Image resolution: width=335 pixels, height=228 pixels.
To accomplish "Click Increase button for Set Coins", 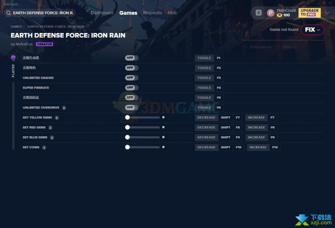I will click(x=258, y=147).
